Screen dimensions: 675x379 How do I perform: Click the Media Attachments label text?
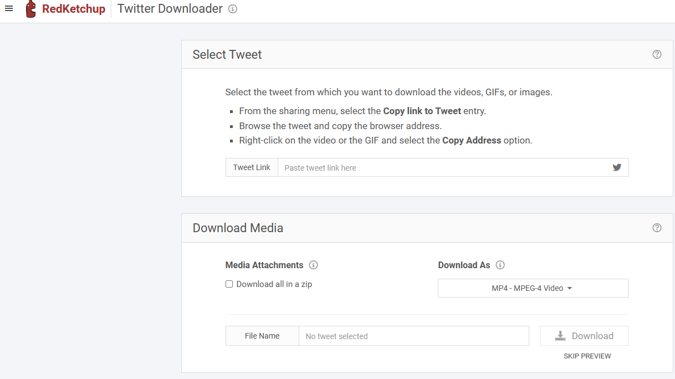[x=264, y=265]
